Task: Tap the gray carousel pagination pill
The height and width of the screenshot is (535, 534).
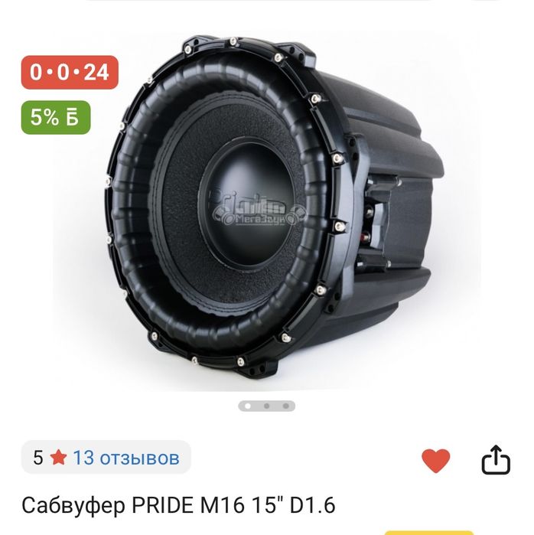Action: (267, 406)
